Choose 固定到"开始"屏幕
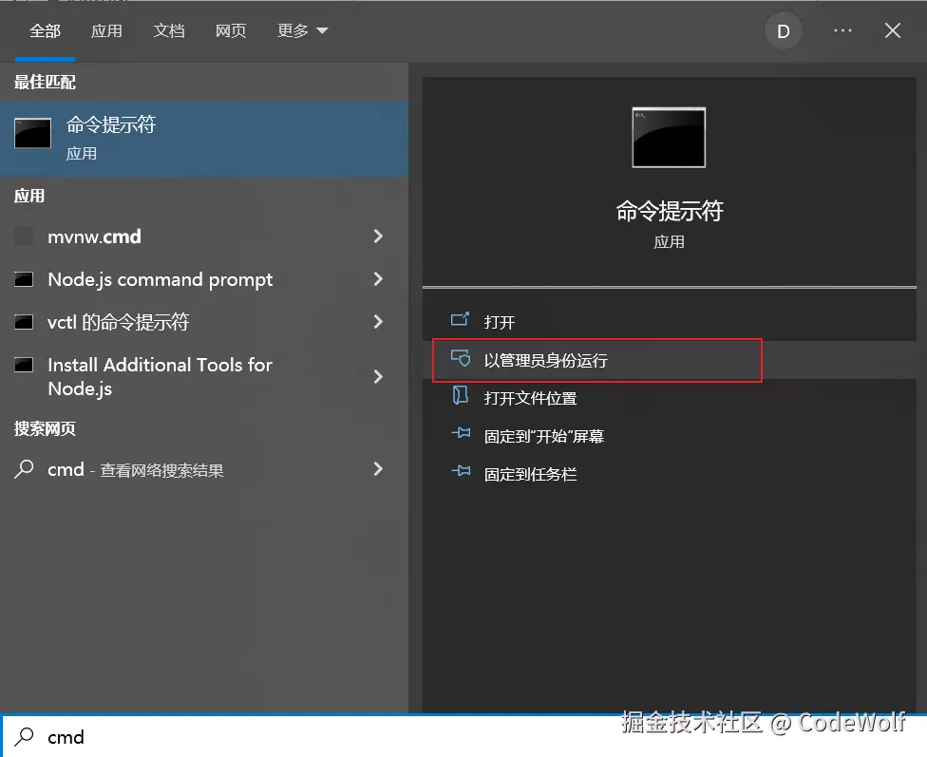 tap(670, 436)
